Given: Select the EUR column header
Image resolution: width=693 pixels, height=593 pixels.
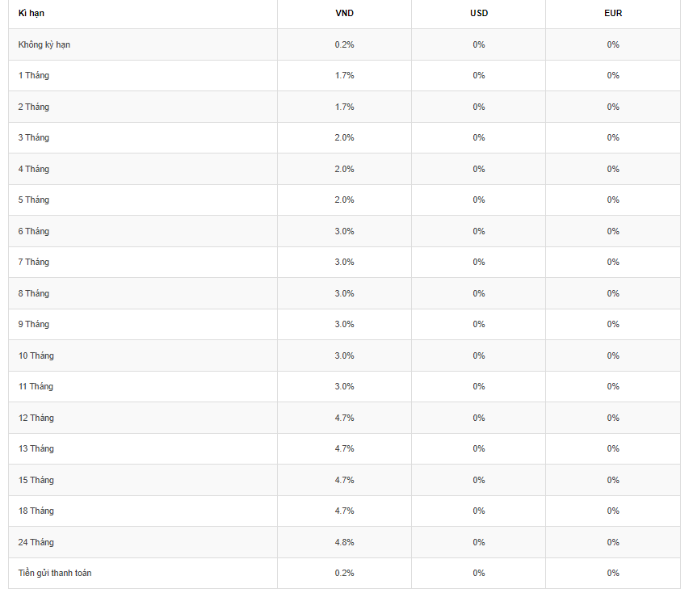Looking at the screenshot, I should point(613,13).
